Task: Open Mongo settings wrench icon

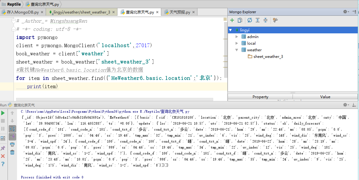Action: tap(275, 20)
